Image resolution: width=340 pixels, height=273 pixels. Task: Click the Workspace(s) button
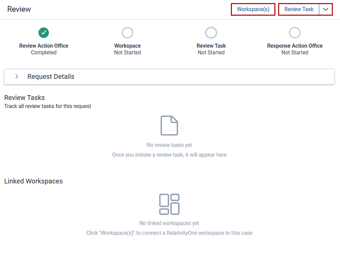click(x=253, y=9)
